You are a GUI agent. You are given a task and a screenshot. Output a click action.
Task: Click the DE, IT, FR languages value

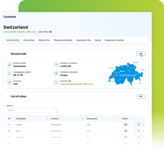pyautogui.click(x=18, y=75)
